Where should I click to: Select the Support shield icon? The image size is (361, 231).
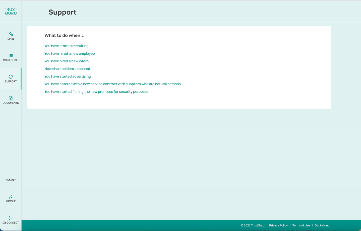click(x=11, y=77)
